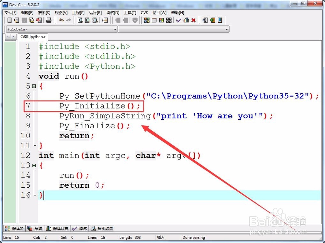Click the Save All icon

[x=32, y=20]
